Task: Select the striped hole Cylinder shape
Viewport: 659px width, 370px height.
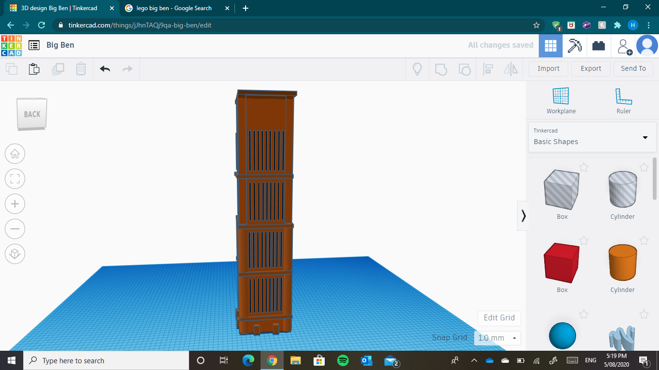Action: (x=622, y=190)
